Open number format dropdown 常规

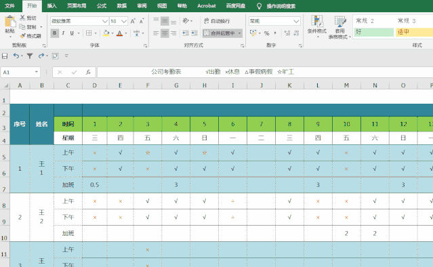point(296,21)
